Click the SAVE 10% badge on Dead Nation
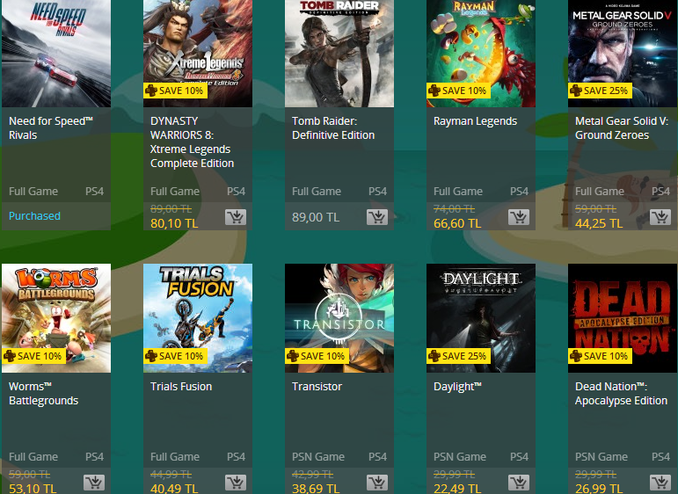Image resolution: width=678 pixels, height=494 pixels. click(600, 356)
